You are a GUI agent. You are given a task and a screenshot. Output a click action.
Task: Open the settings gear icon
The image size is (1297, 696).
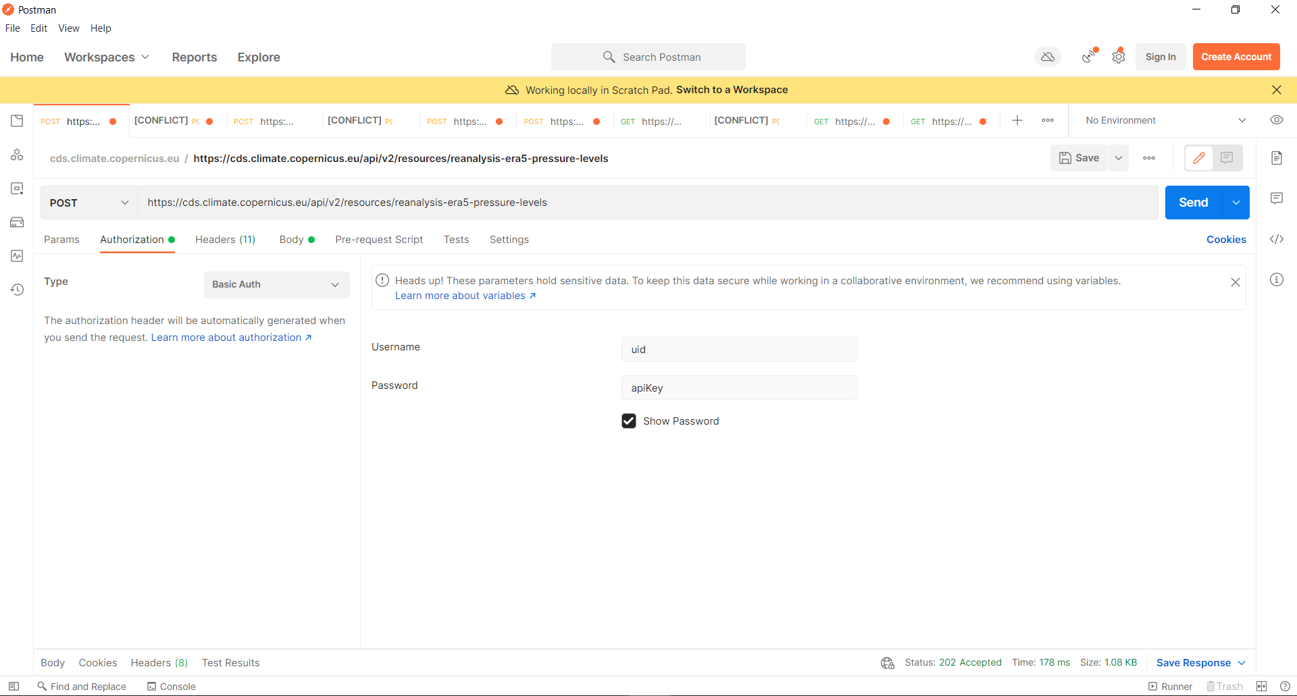point(1119,57)
